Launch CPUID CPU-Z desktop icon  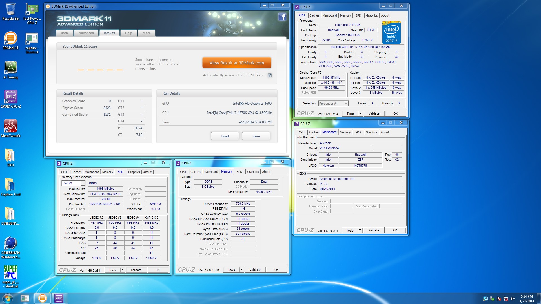[10, 99]
